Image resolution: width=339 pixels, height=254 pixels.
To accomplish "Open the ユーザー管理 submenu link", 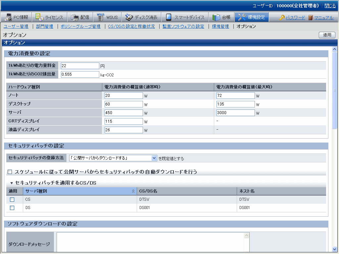I will 16,26.
